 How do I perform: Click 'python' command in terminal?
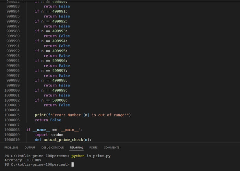(x=78, y=156)
